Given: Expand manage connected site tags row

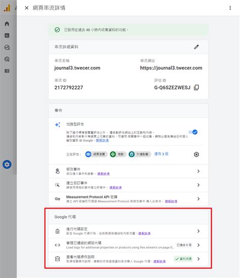Looking at the screenshot, I should point(128,245).
